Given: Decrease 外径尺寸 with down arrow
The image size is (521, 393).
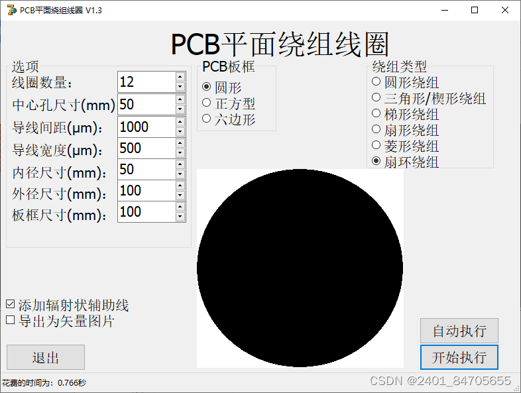Looking at the screenshot, I should point(180,196).
